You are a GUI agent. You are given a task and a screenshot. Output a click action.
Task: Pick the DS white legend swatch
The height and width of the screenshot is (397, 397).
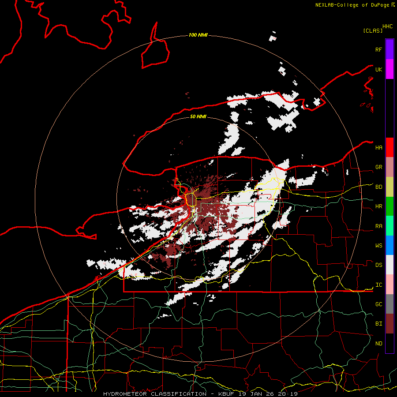[390, 265]
